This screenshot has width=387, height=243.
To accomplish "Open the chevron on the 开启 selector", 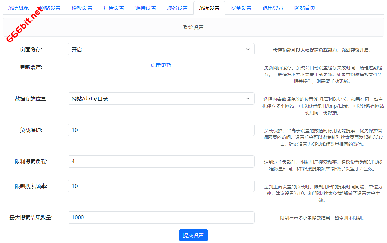I will [x=248, y=49].
